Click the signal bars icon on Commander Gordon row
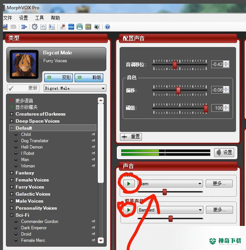This screenshot has height=250, width=246. click(x=93, y=221)
